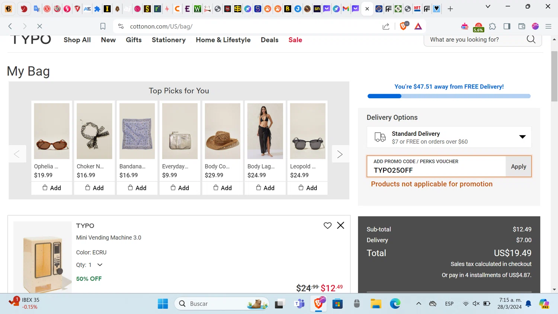Open browser main menu hamburger

548,26
